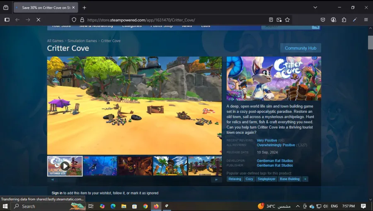The width and height of the screenshot is (373, 211).
Task: Open developer Gentleman Rat Studios link
Action: click(x=275, y=161)
